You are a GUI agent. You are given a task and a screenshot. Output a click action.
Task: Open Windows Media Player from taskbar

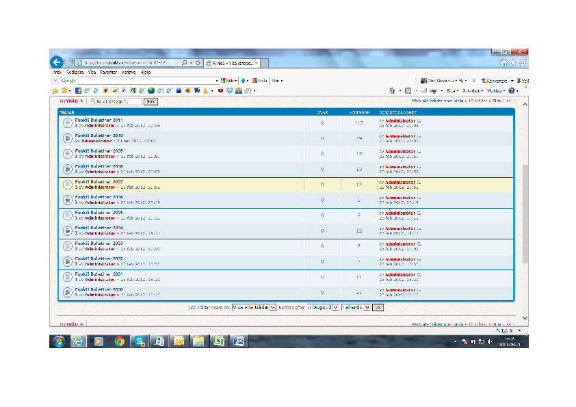tap(99, 341)
